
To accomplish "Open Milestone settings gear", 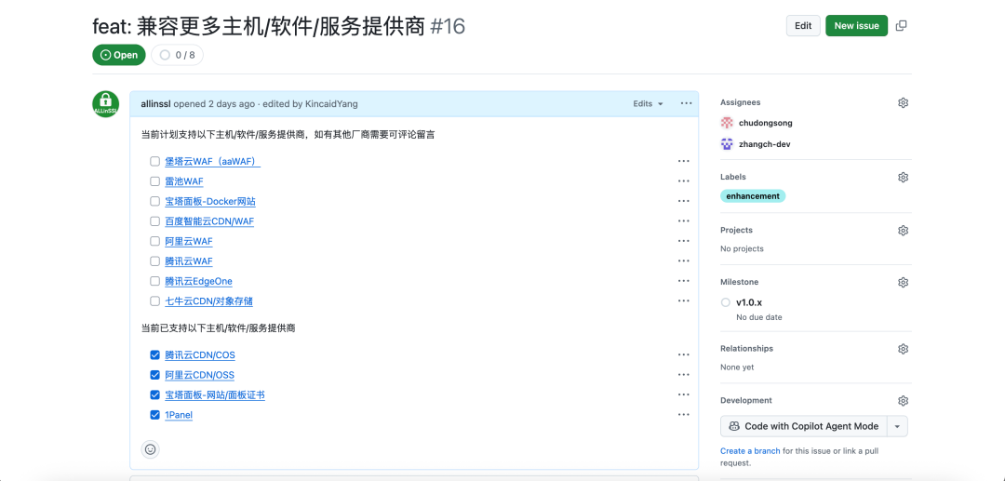I will tap(903, 282).
